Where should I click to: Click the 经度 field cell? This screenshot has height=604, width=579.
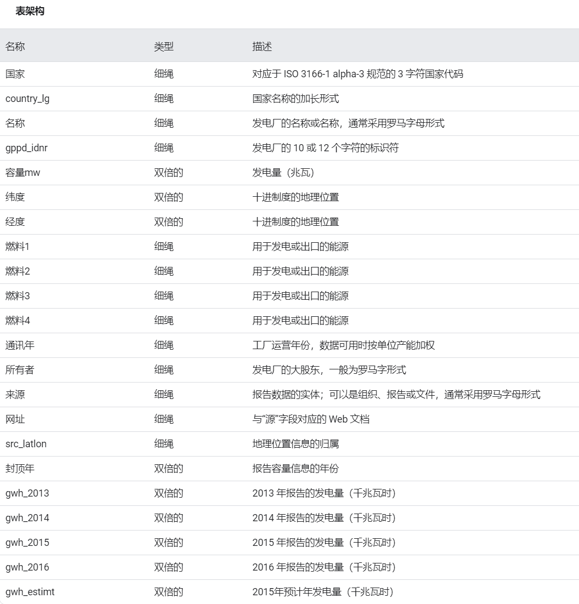point(15,222)
